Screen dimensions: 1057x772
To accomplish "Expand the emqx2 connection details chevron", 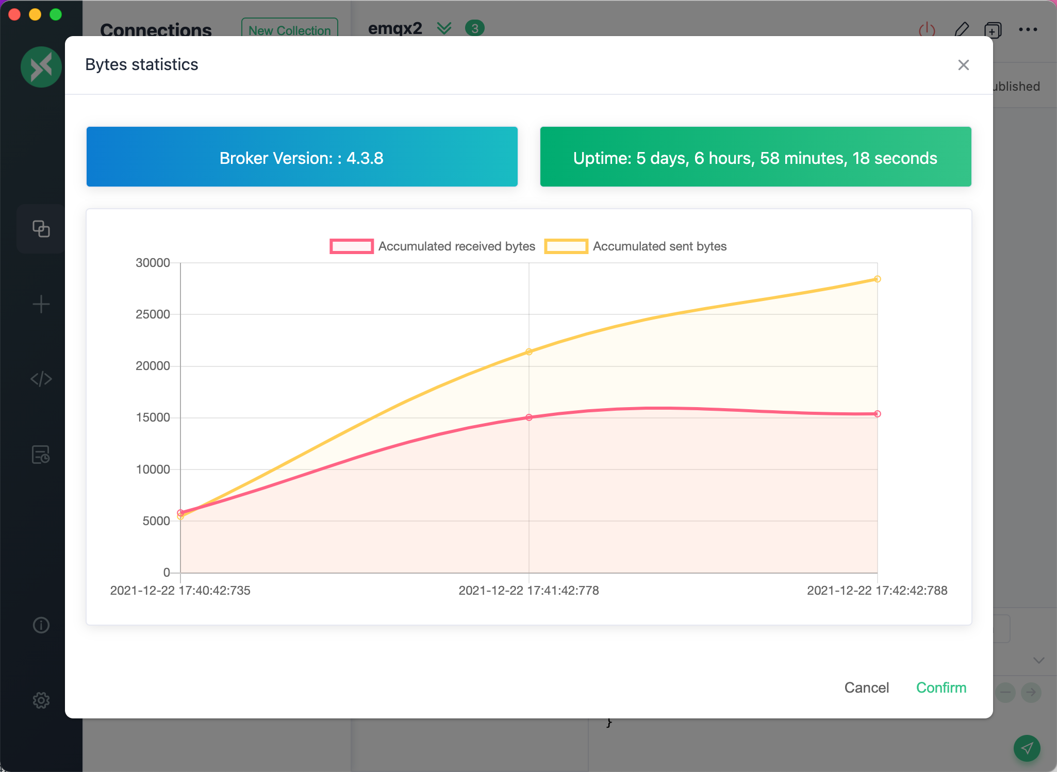I will point(444,28).
